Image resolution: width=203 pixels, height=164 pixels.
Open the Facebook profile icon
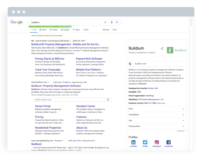click(168, 142)
